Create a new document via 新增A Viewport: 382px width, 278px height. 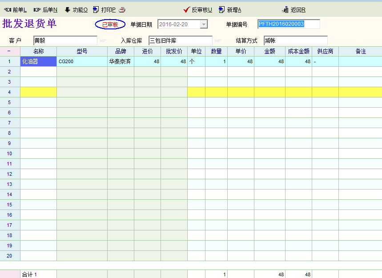pos(230,10)
